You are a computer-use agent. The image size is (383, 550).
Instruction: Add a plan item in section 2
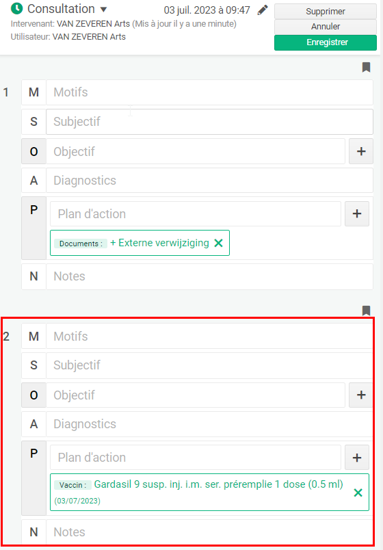click(357, 458)
